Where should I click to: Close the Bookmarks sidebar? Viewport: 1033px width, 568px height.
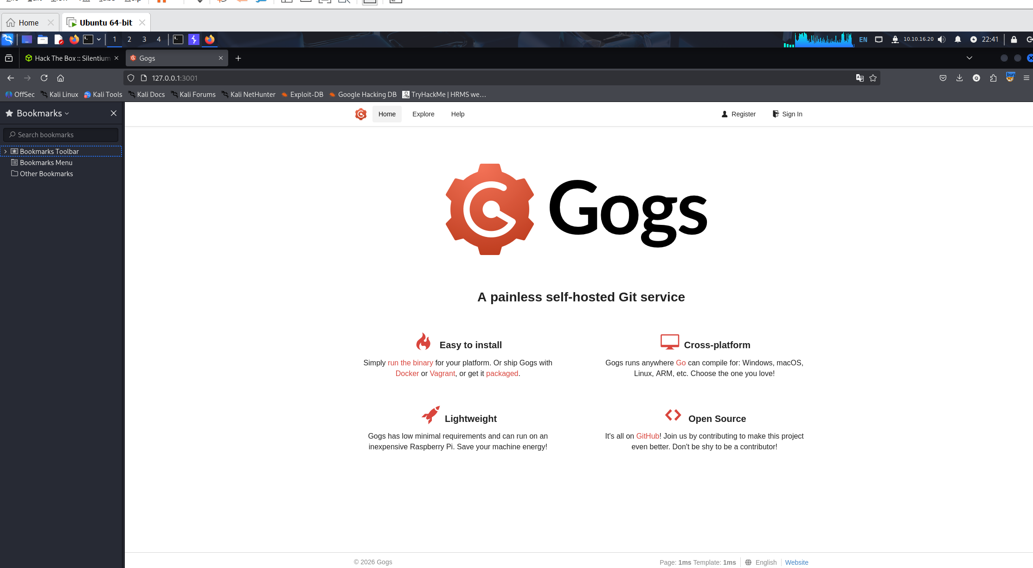[114, 113]
